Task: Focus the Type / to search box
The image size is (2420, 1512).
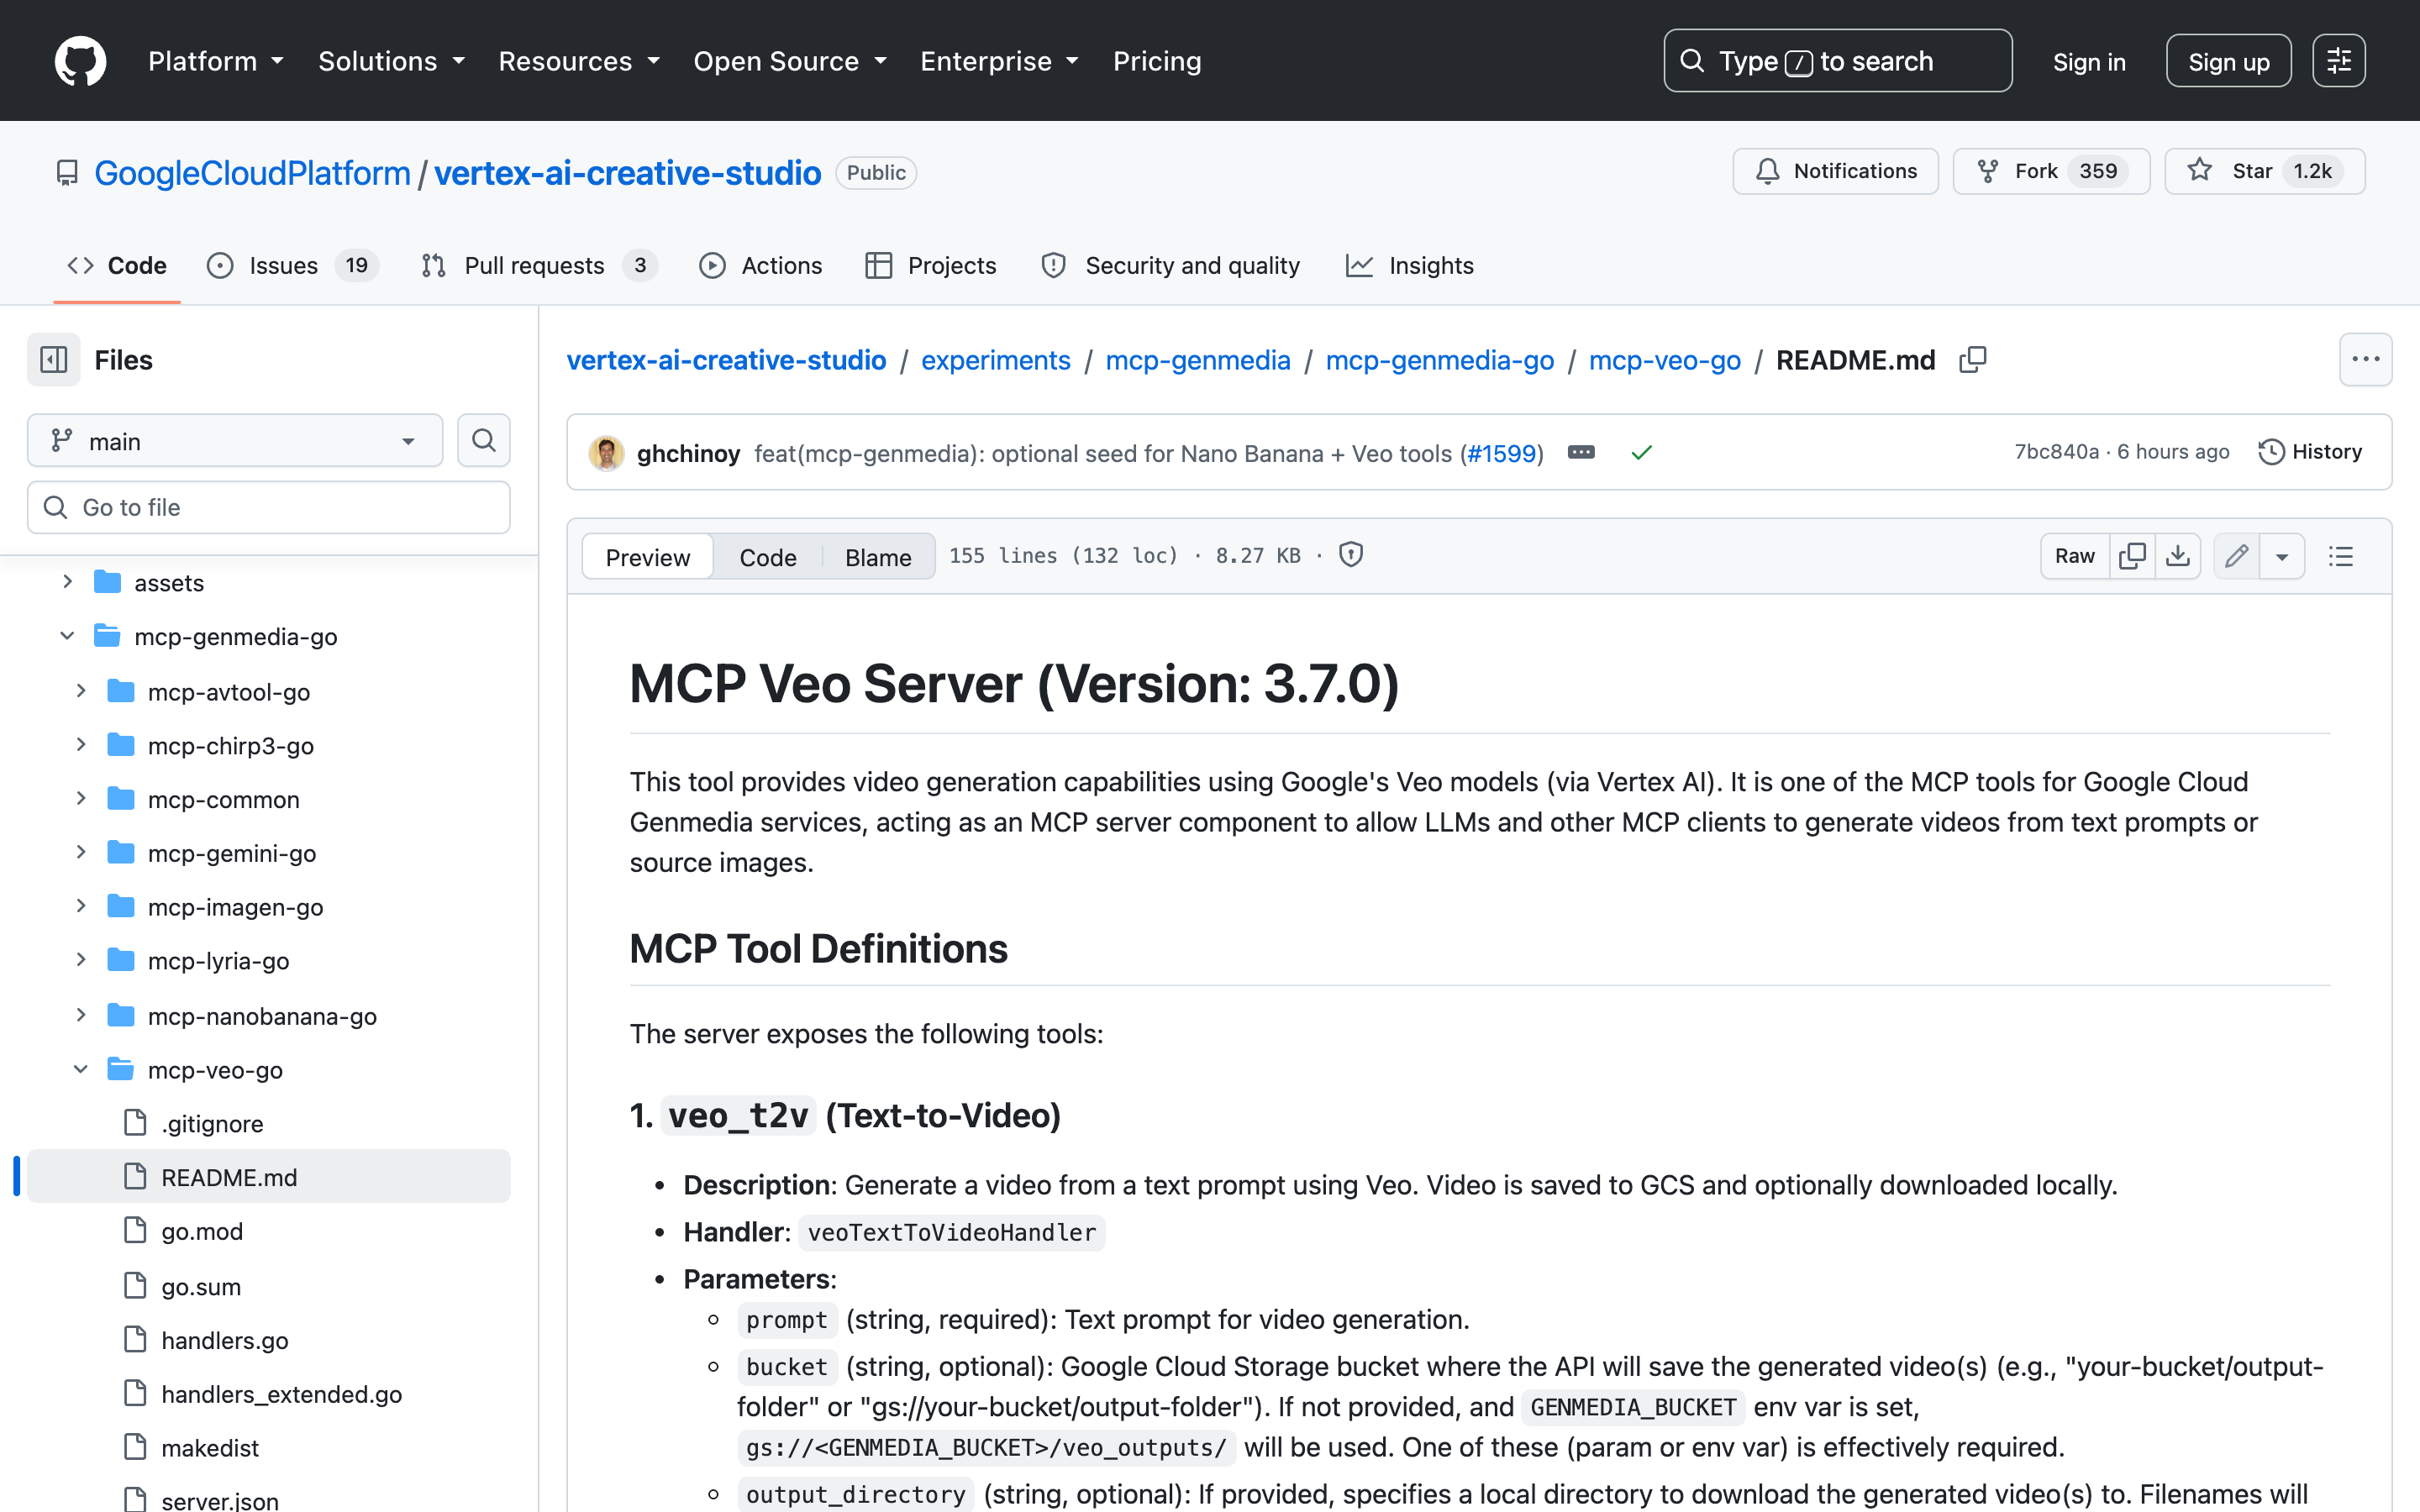Action: (x=1837, y=61)
